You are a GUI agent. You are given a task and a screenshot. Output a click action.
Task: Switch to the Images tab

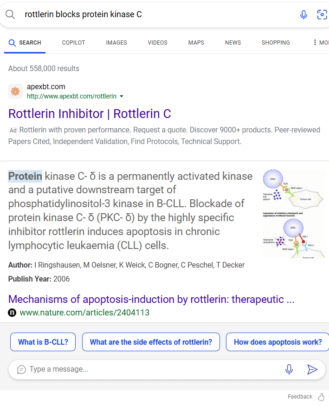116,42
